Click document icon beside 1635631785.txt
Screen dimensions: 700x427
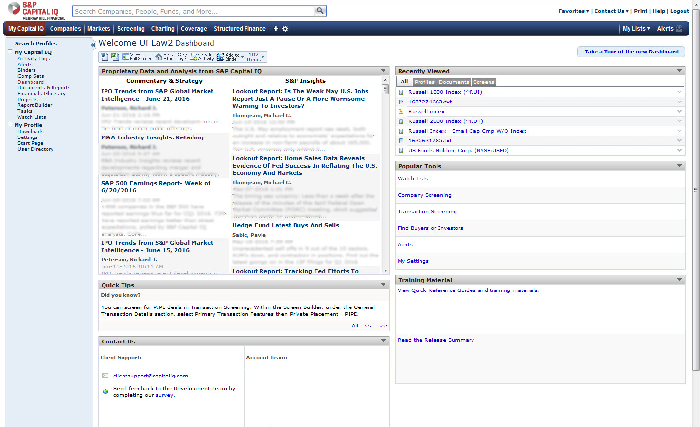click(401, 140)
